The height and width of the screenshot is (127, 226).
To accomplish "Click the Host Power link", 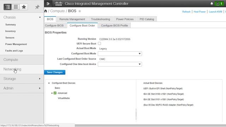I will click(200, 12).
